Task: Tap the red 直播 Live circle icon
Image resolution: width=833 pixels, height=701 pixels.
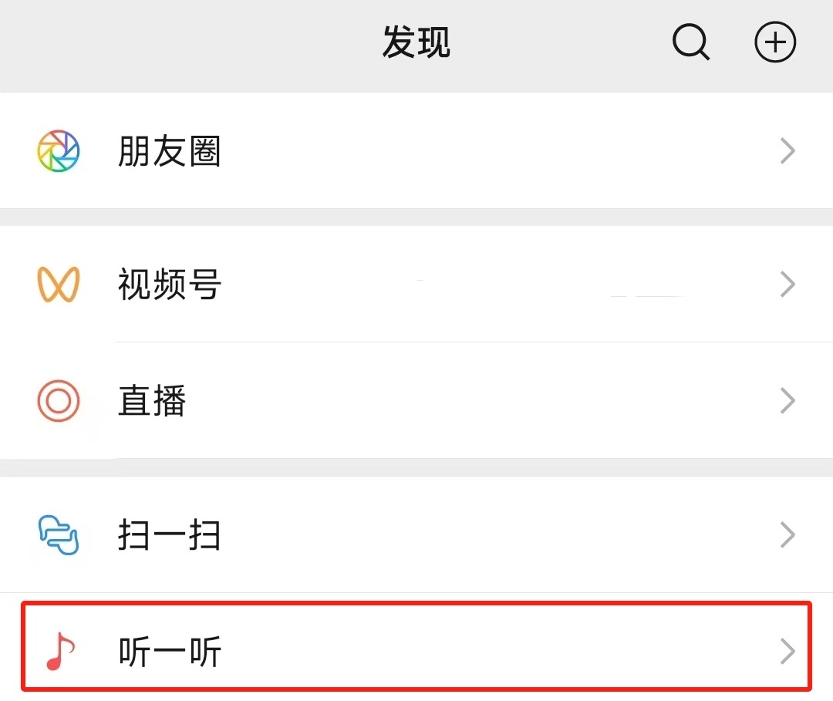Action: (59, 401)
